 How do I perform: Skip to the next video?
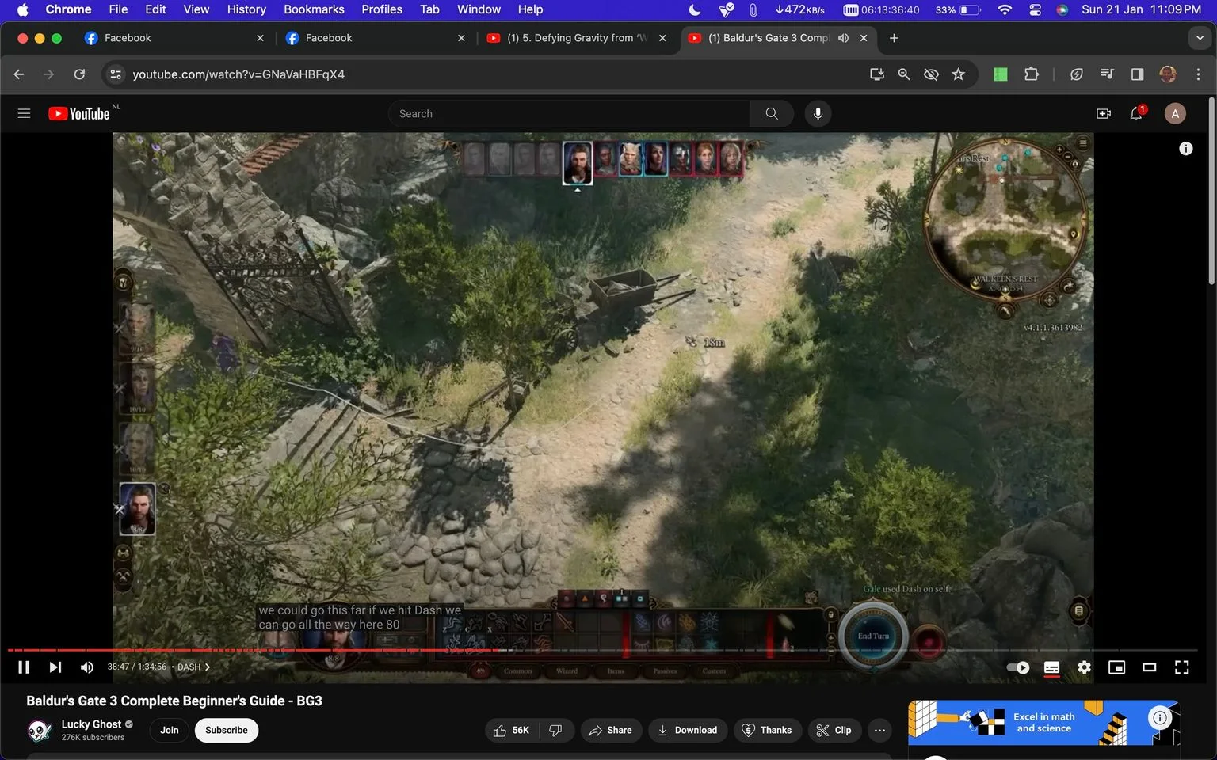click(x=55, y=667)
